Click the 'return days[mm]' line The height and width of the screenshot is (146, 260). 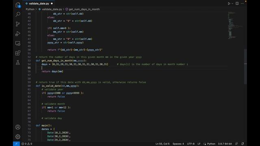click(x=52, y=71)
